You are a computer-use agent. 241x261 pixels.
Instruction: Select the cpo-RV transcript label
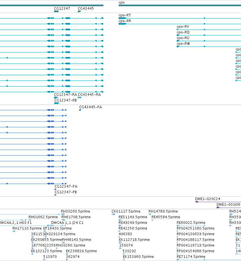183,27
